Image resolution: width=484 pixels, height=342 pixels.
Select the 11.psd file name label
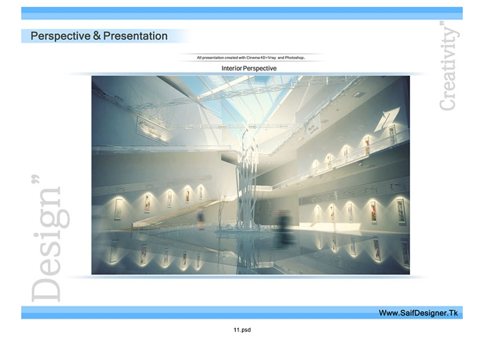pos(242,330)
